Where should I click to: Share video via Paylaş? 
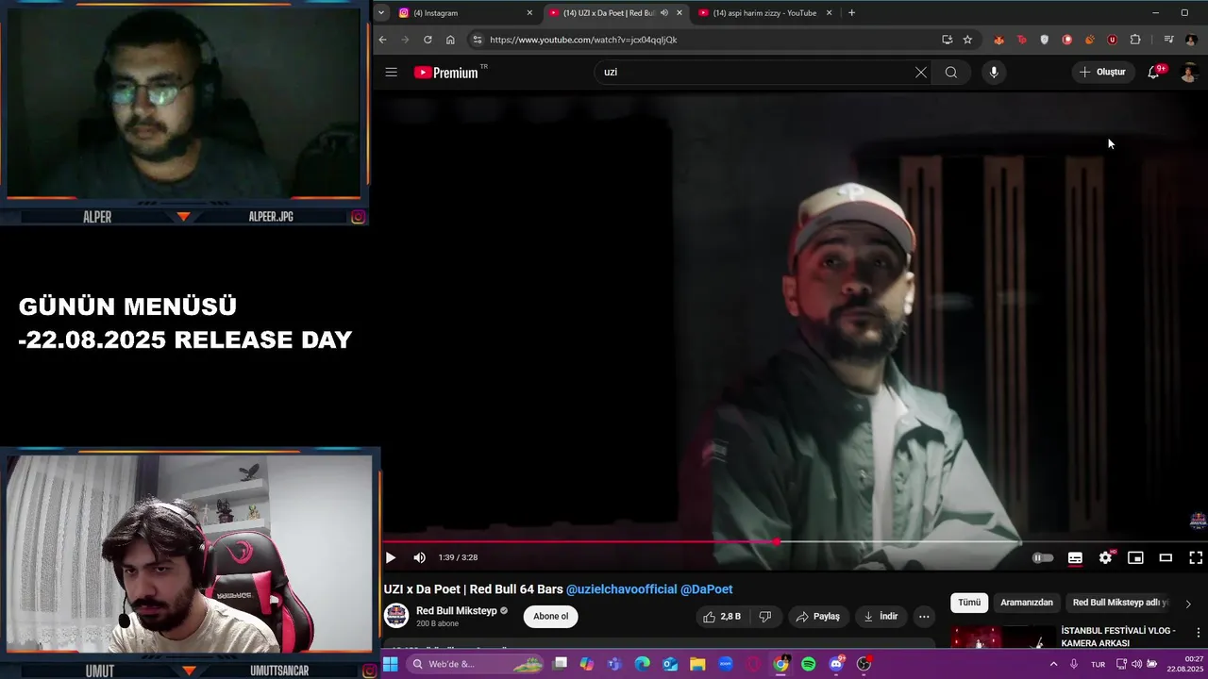[817, 616]
